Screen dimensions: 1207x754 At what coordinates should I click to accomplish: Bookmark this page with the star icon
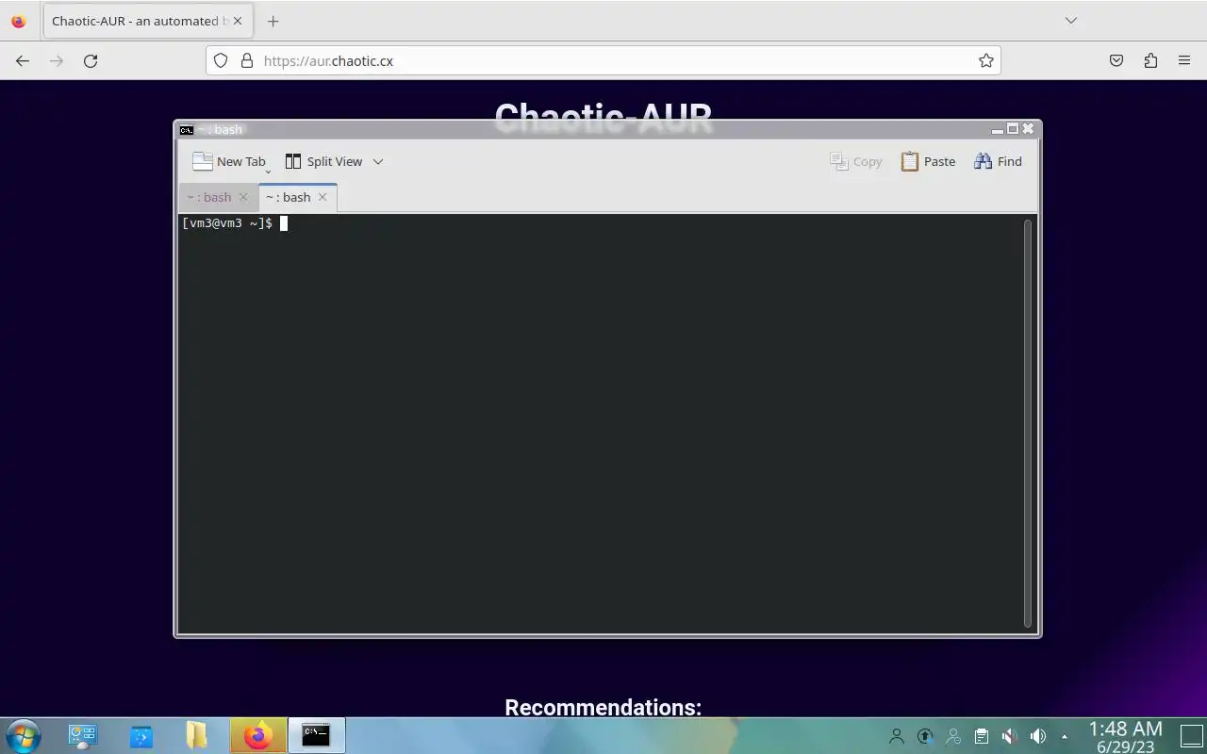986,60
